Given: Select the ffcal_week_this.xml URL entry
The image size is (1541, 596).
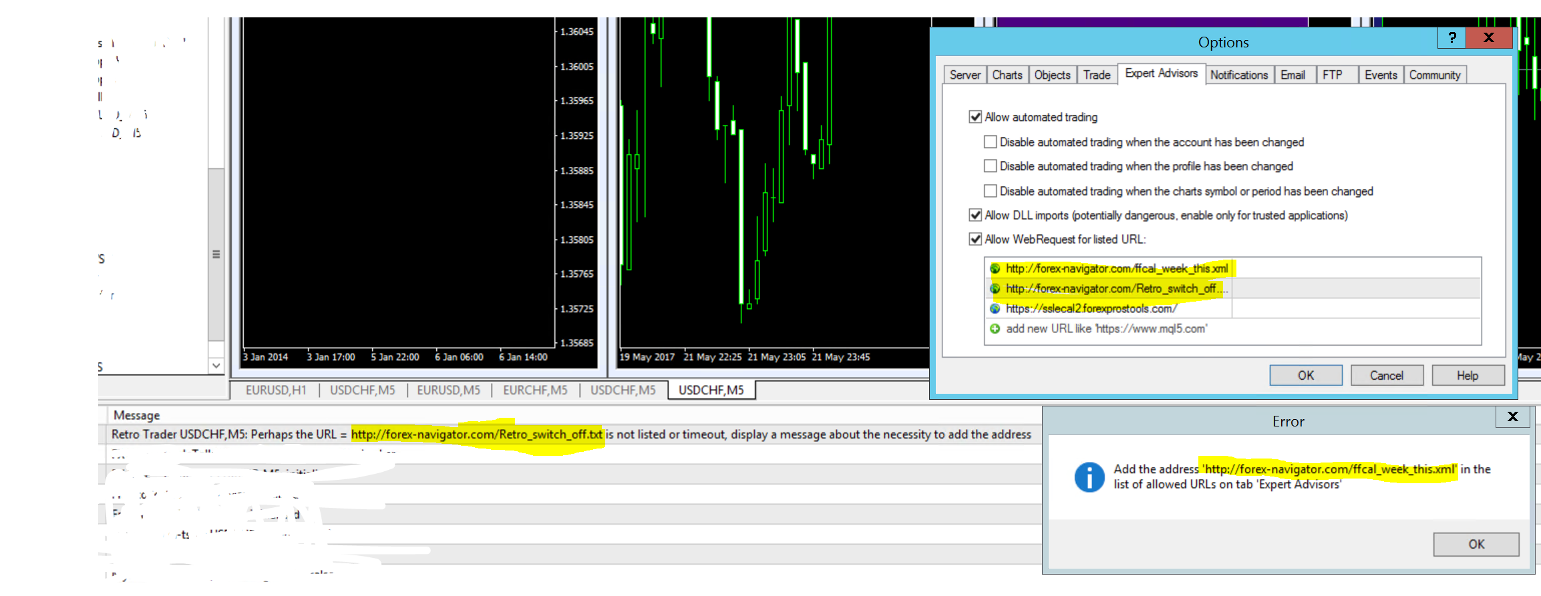Looking at the screenshot, I should pos(1232,268).
